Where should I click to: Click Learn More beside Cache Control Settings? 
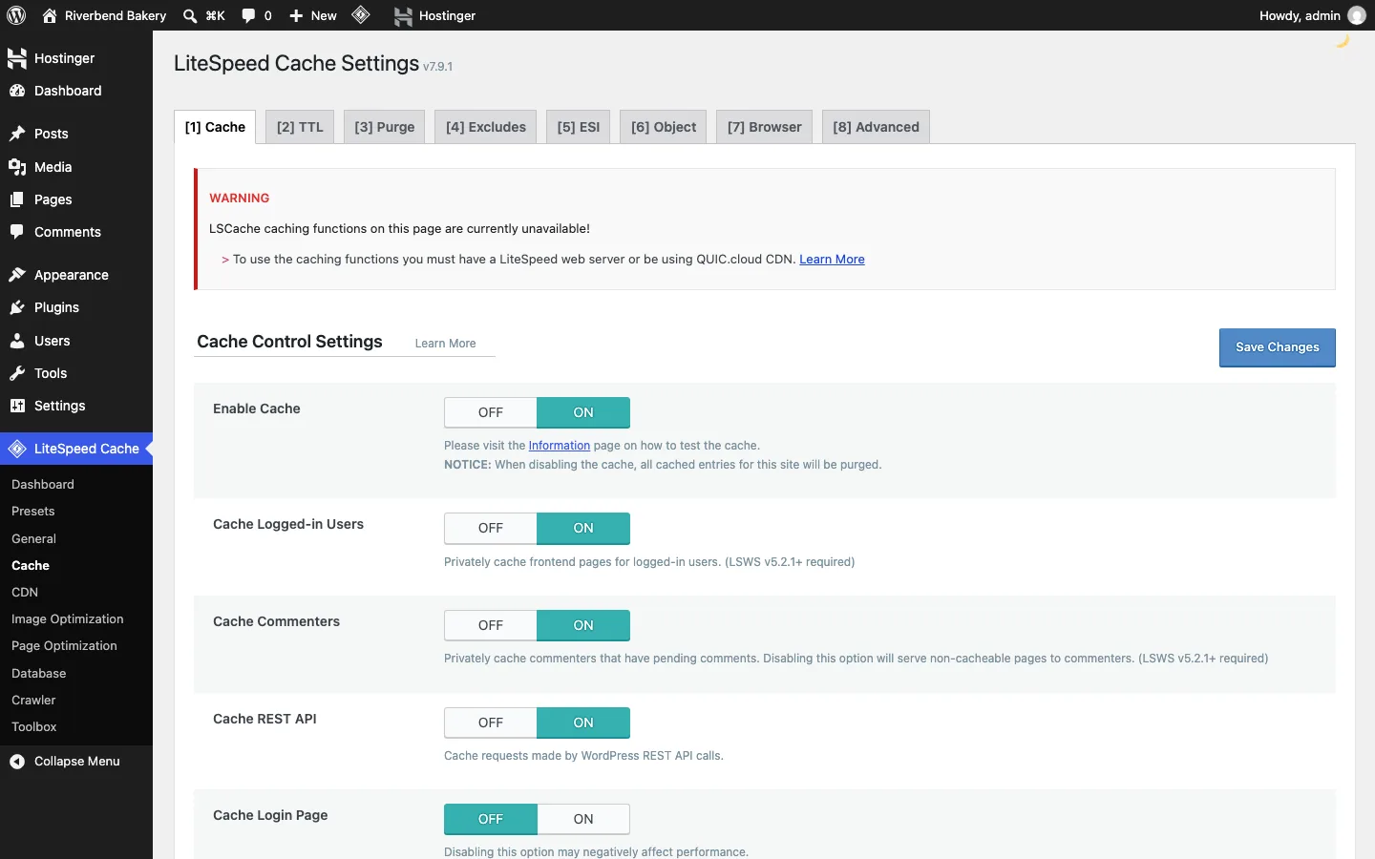445,344
